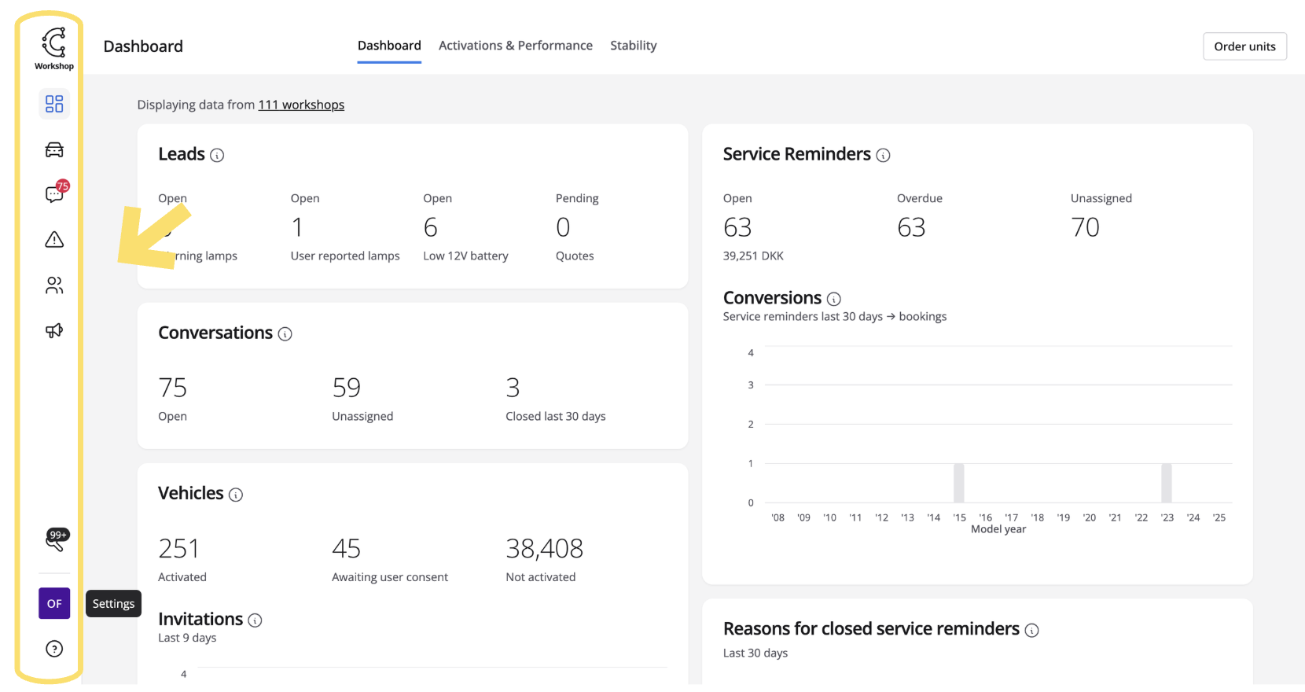Click the 38,408 Not activated vehicles stat
Screen dimensions: 1305x692
tap(544, 549)
